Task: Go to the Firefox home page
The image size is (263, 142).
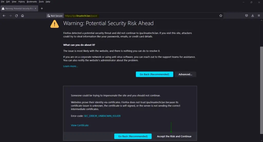Action: pos(23,16)
